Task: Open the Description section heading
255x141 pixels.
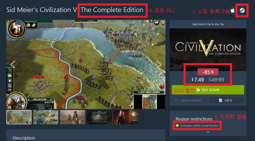Action: tap(24, 138)
